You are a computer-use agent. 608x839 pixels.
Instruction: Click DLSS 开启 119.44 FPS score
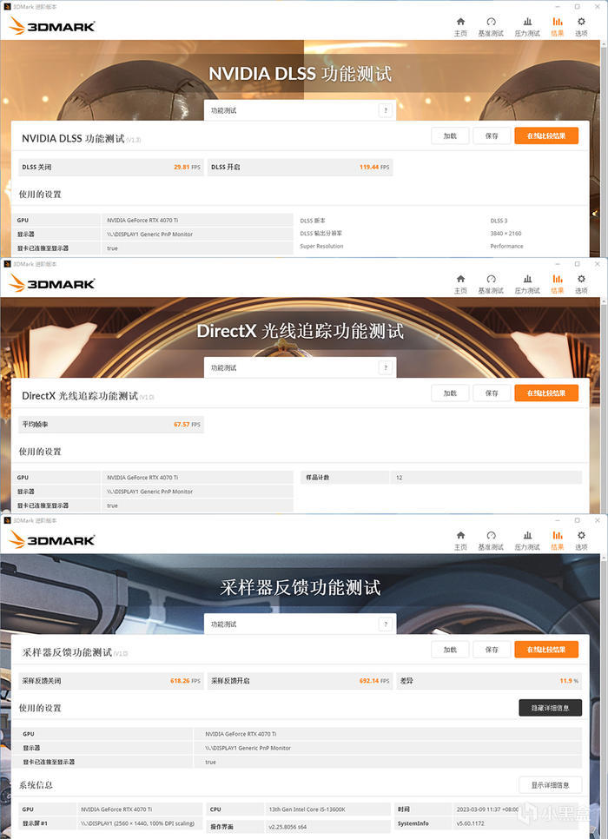pos(300,167)
